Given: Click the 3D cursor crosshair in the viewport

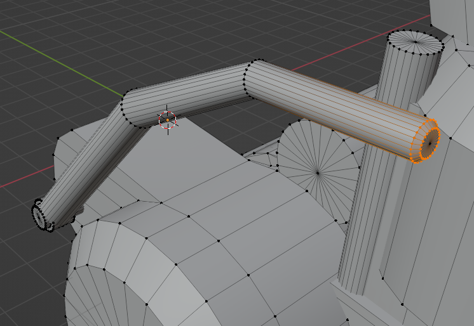Looking at the screenshot, I should point(168,120).
